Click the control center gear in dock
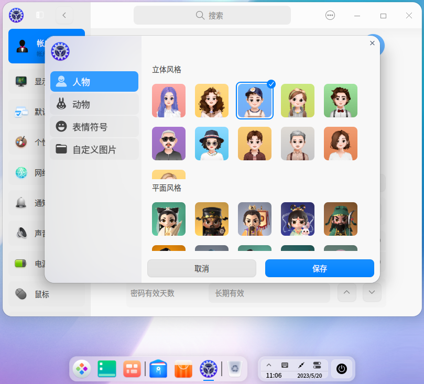Image resolution: width=424 pixels, height=384 pixels. 209,369
